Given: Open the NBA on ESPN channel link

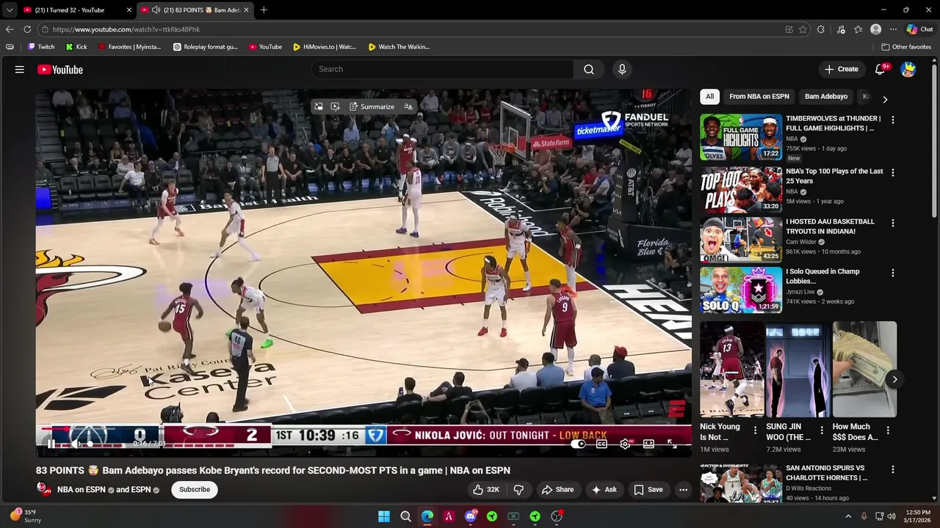Looking at the screenshot, I should (82, 489).
